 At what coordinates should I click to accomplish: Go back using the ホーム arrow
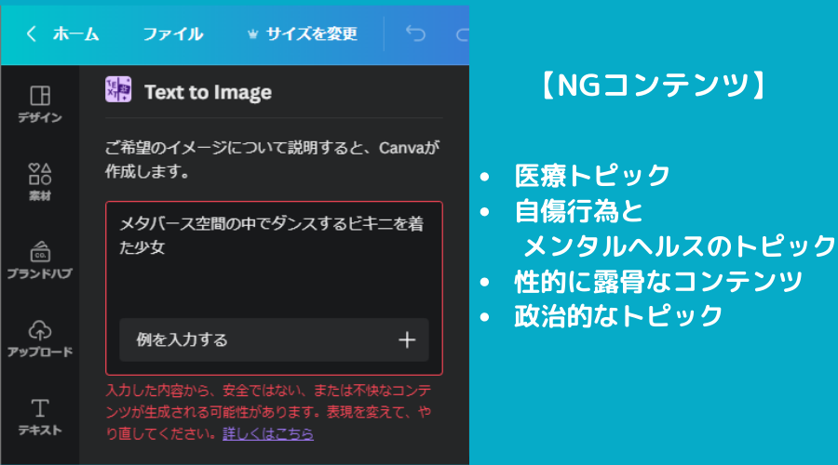[32, 34]
